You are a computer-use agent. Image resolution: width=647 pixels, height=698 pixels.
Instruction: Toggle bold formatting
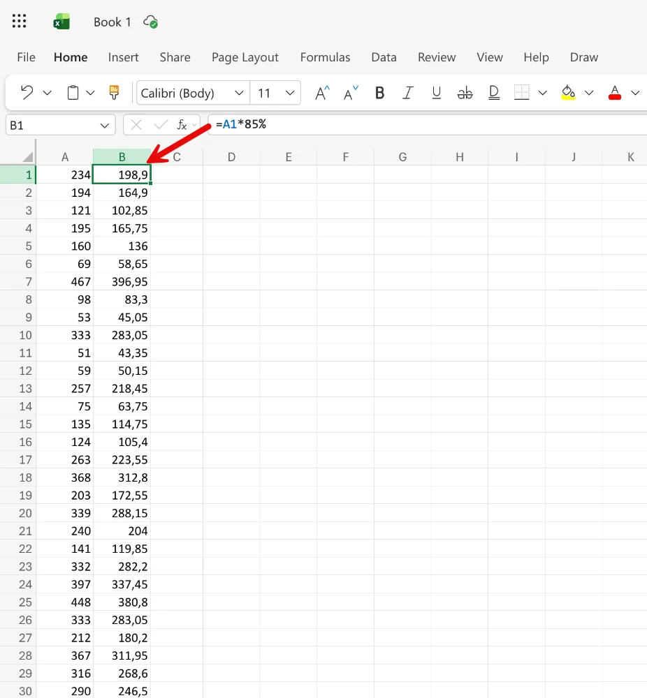click(x=379, y=93)
